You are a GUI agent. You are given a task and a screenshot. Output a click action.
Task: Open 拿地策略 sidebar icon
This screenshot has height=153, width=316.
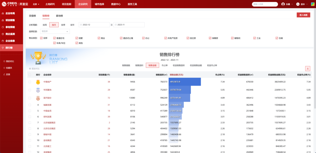click(x=3, y=27)
